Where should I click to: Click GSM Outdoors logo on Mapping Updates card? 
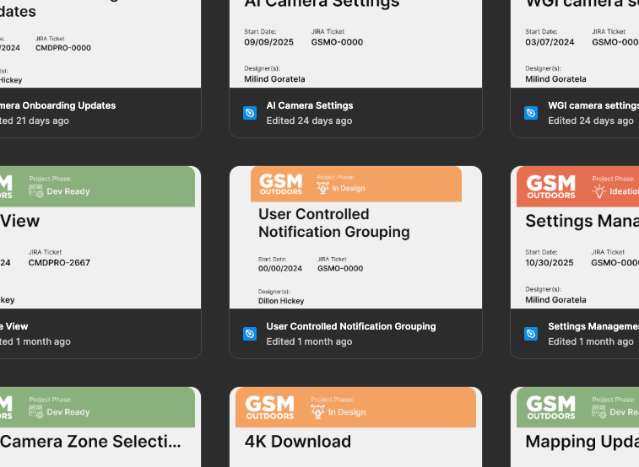551,407
